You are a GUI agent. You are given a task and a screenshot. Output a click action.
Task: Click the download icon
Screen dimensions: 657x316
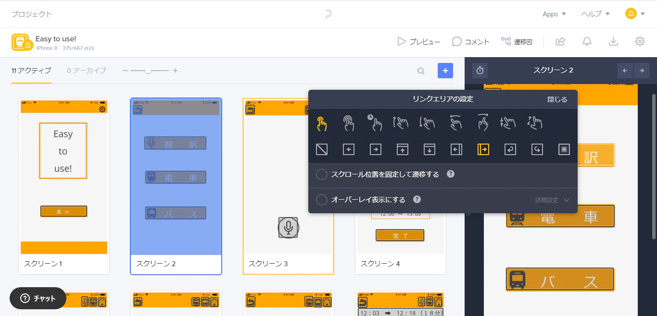coord(613,41)
